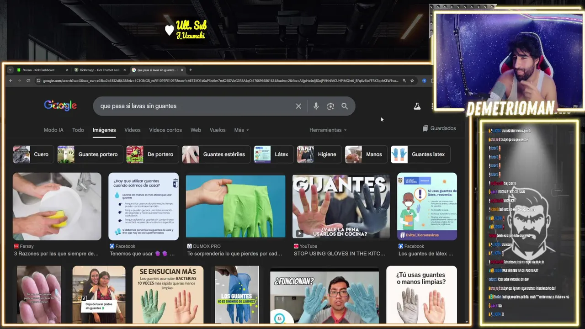Click the Fersay source label

pos(27,246)
